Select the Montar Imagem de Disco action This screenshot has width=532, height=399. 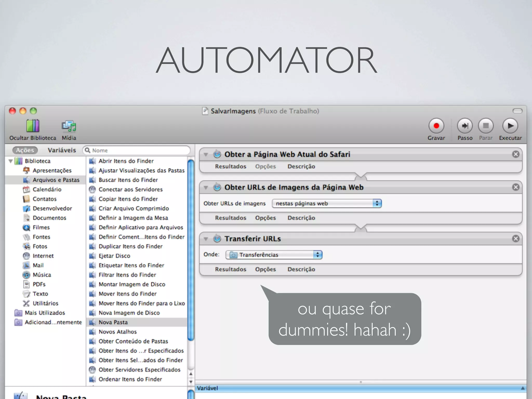(x=127, y=284)
